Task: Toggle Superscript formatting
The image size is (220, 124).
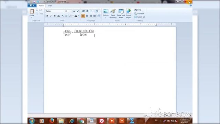Action: point(66,16)
